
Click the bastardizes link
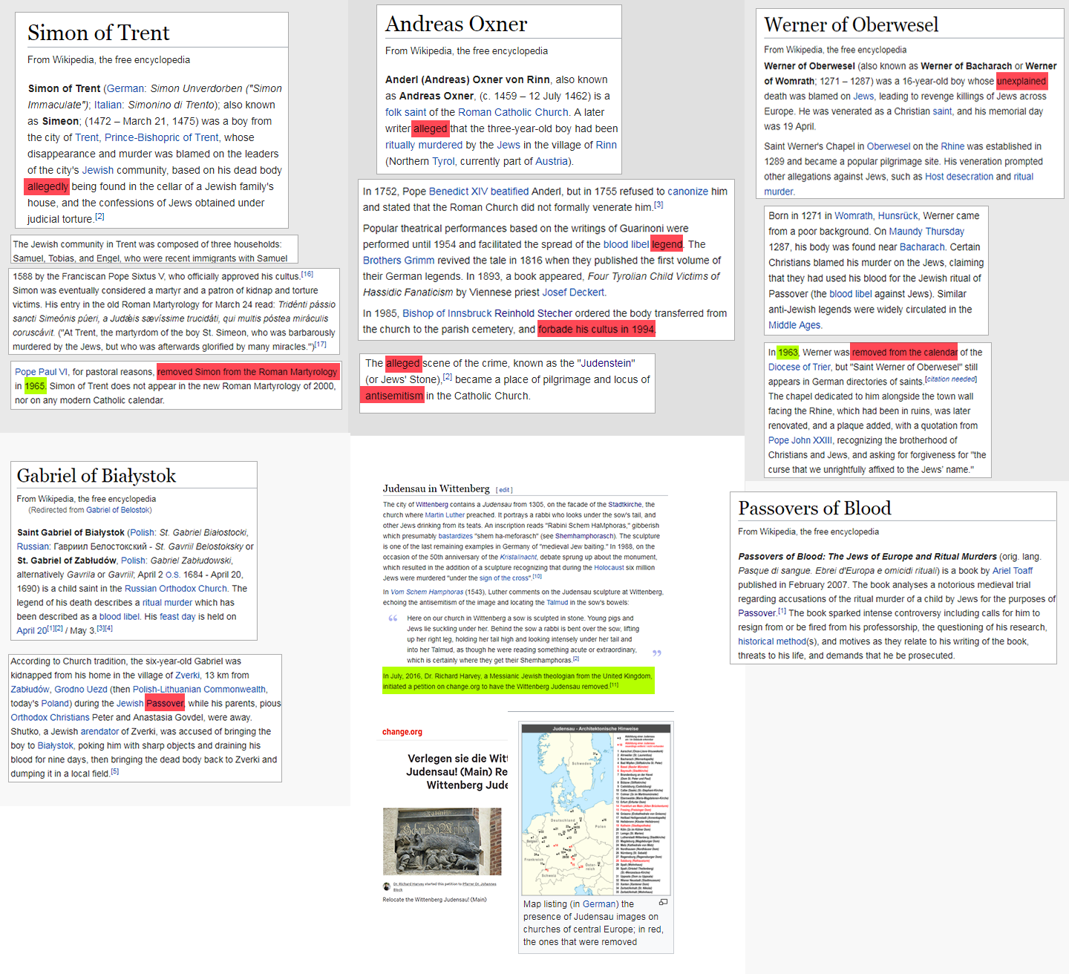pyautogui.click(x=456, y=536)
